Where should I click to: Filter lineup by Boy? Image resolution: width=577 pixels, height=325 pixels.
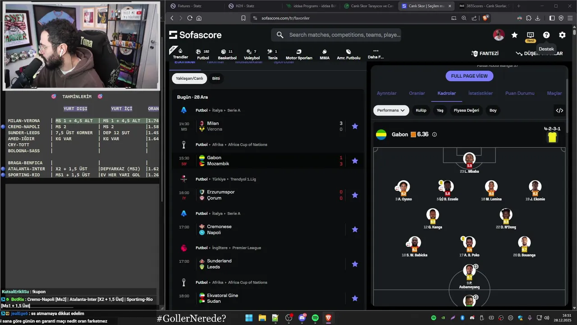pos(493,110)
